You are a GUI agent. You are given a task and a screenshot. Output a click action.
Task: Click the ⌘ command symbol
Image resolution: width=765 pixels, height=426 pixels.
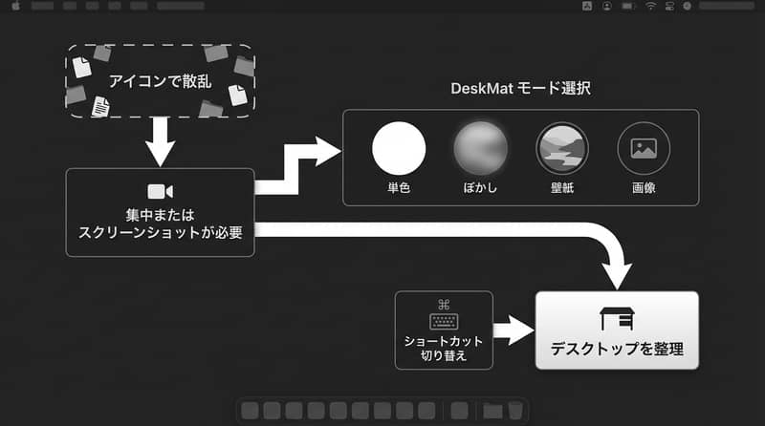(444, 305)
